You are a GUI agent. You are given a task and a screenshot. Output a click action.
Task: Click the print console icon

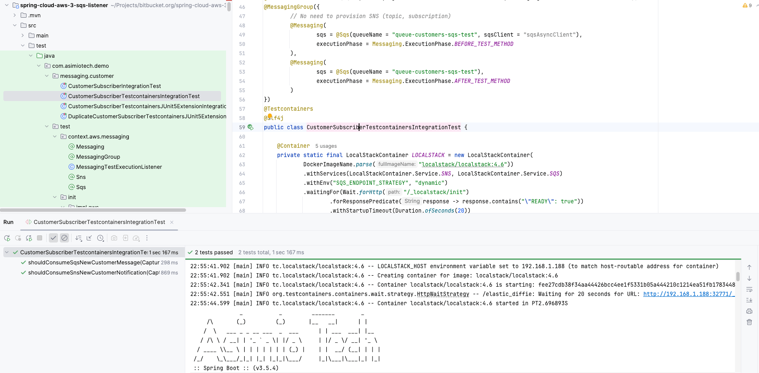point(749,311)
